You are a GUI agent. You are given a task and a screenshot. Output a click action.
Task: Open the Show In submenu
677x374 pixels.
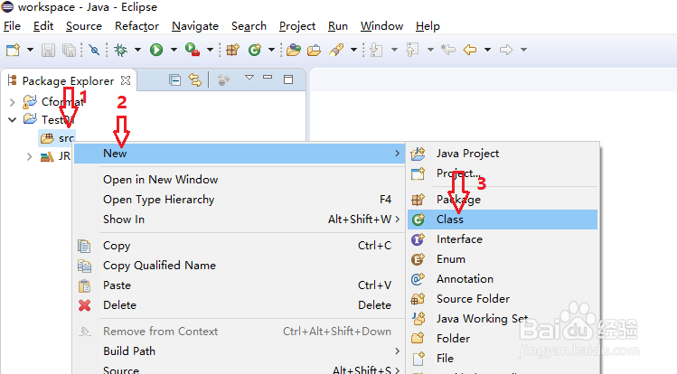point(240,220)
